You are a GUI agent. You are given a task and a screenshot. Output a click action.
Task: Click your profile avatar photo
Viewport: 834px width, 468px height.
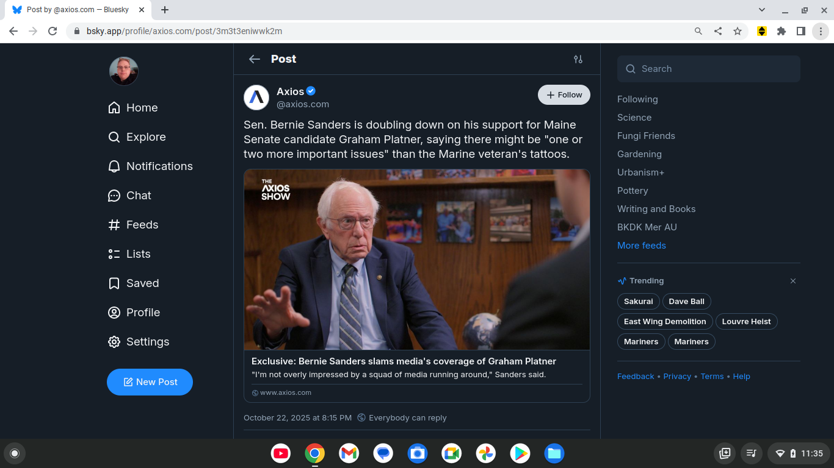click(x=124, y=71)
